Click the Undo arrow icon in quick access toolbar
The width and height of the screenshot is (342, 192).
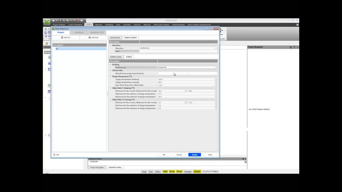coord(71,21)
